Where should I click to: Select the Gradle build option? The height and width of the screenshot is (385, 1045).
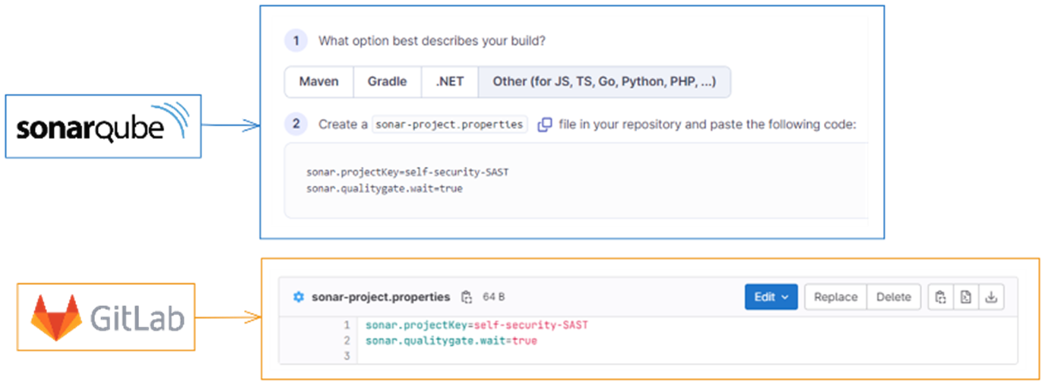point(387,82)
